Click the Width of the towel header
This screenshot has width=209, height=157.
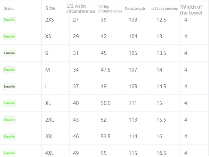point(191,10)
